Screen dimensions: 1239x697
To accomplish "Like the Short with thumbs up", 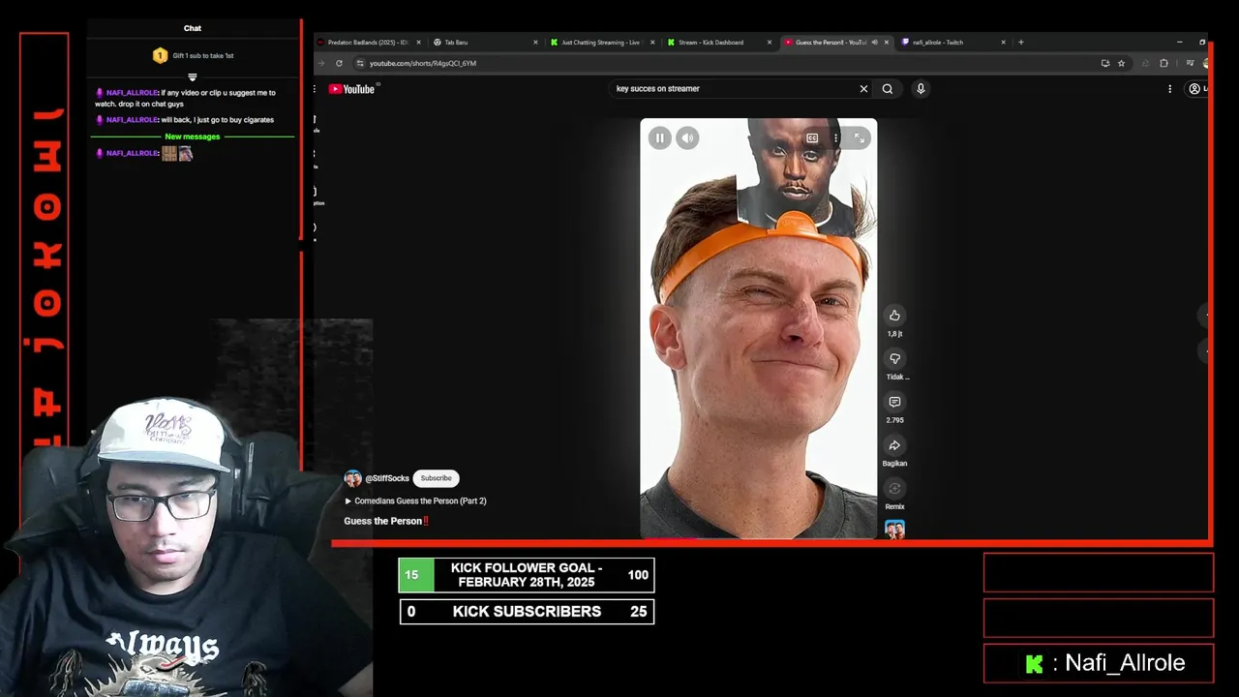I will [x=894, y=316].
